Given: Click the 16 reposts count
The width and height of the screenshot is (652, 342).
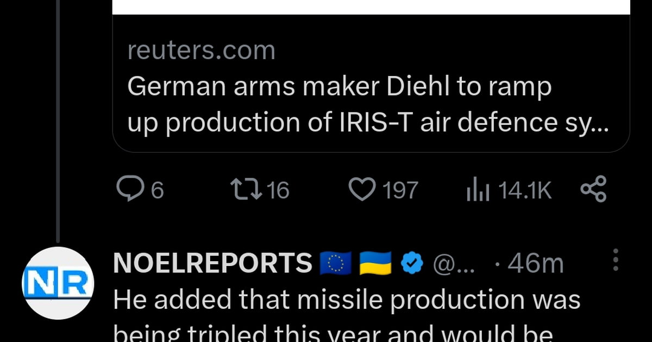Looking at the screenshot, I should [x=279, y=190].
